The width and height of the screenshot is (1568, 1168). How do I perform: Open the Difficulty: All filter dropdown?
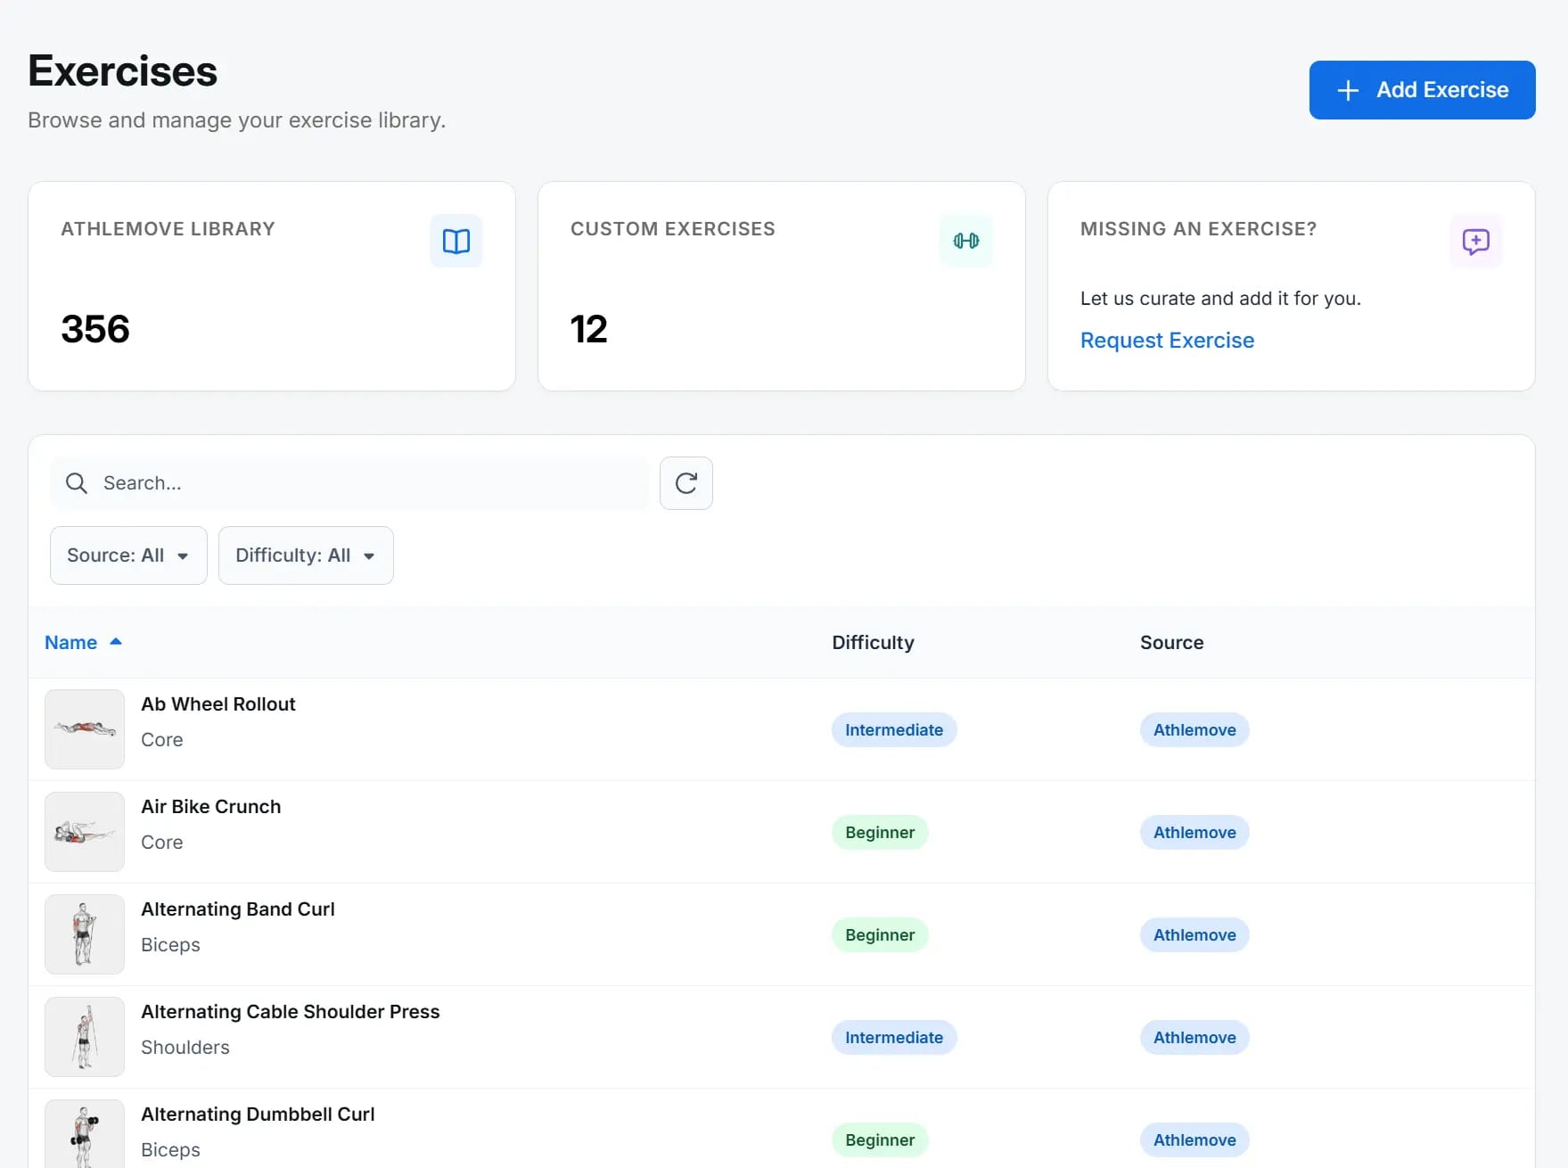point(305,555)
